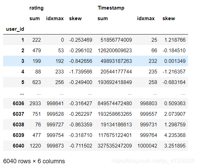
Task: Click the ellipsis truncated row marker
Action: (x=22, y=94)
